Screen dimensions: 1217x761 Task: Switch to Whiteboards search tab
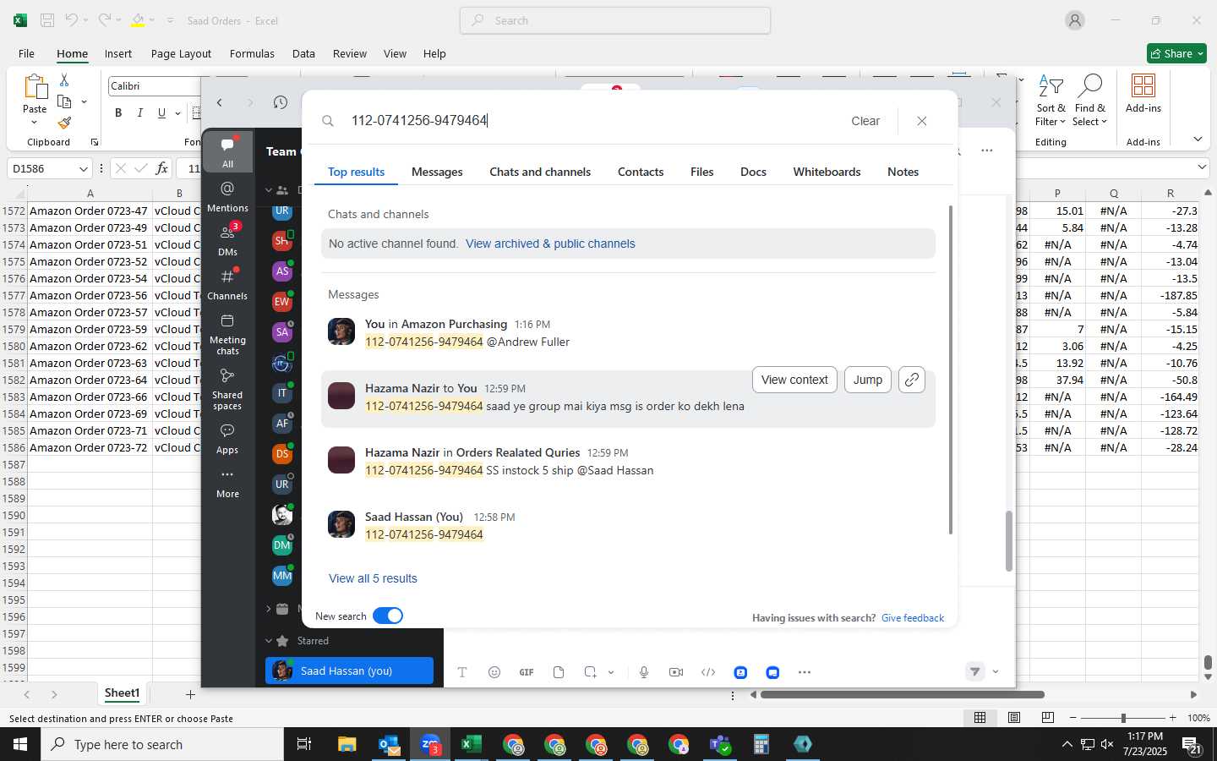tap(827, 172)
